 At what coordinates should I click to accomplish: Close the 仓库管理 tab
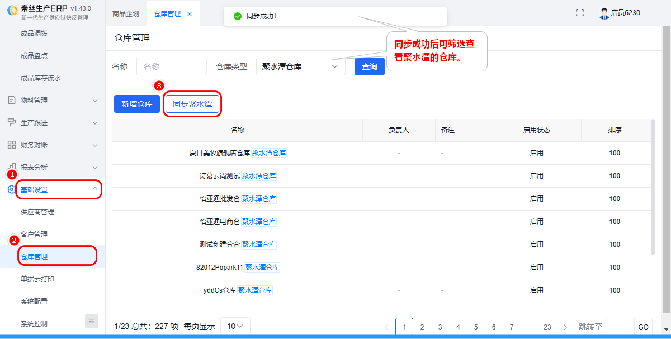[190, 14]
